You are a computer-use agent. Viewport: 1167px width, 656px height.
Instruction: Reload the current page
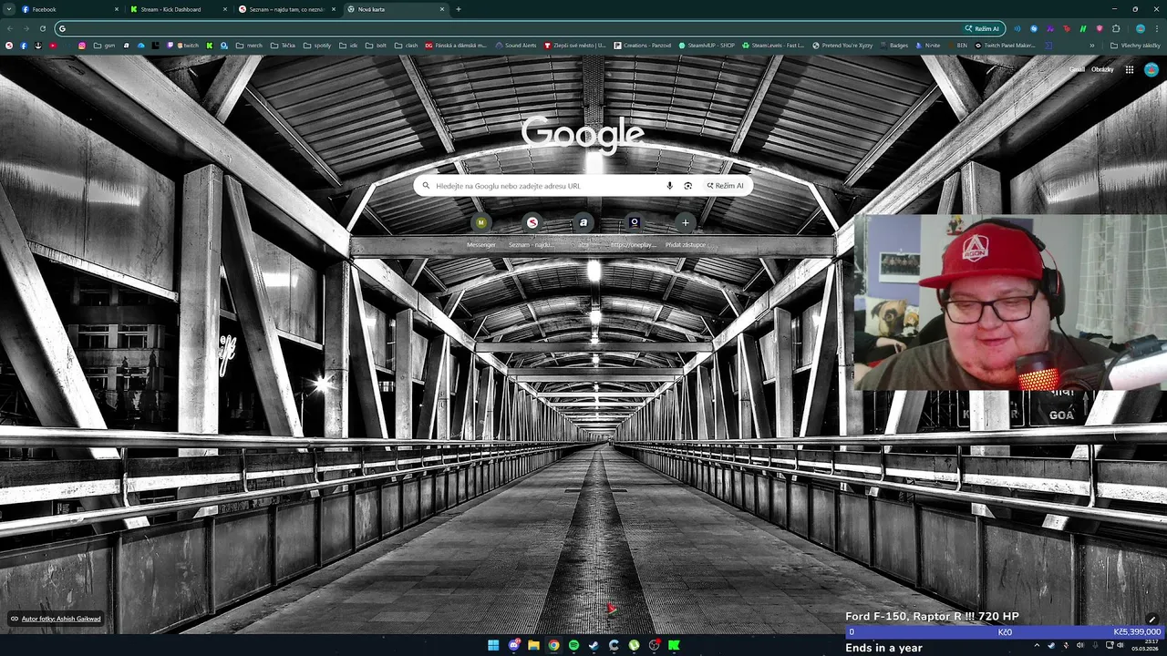(x=42, y=28)
